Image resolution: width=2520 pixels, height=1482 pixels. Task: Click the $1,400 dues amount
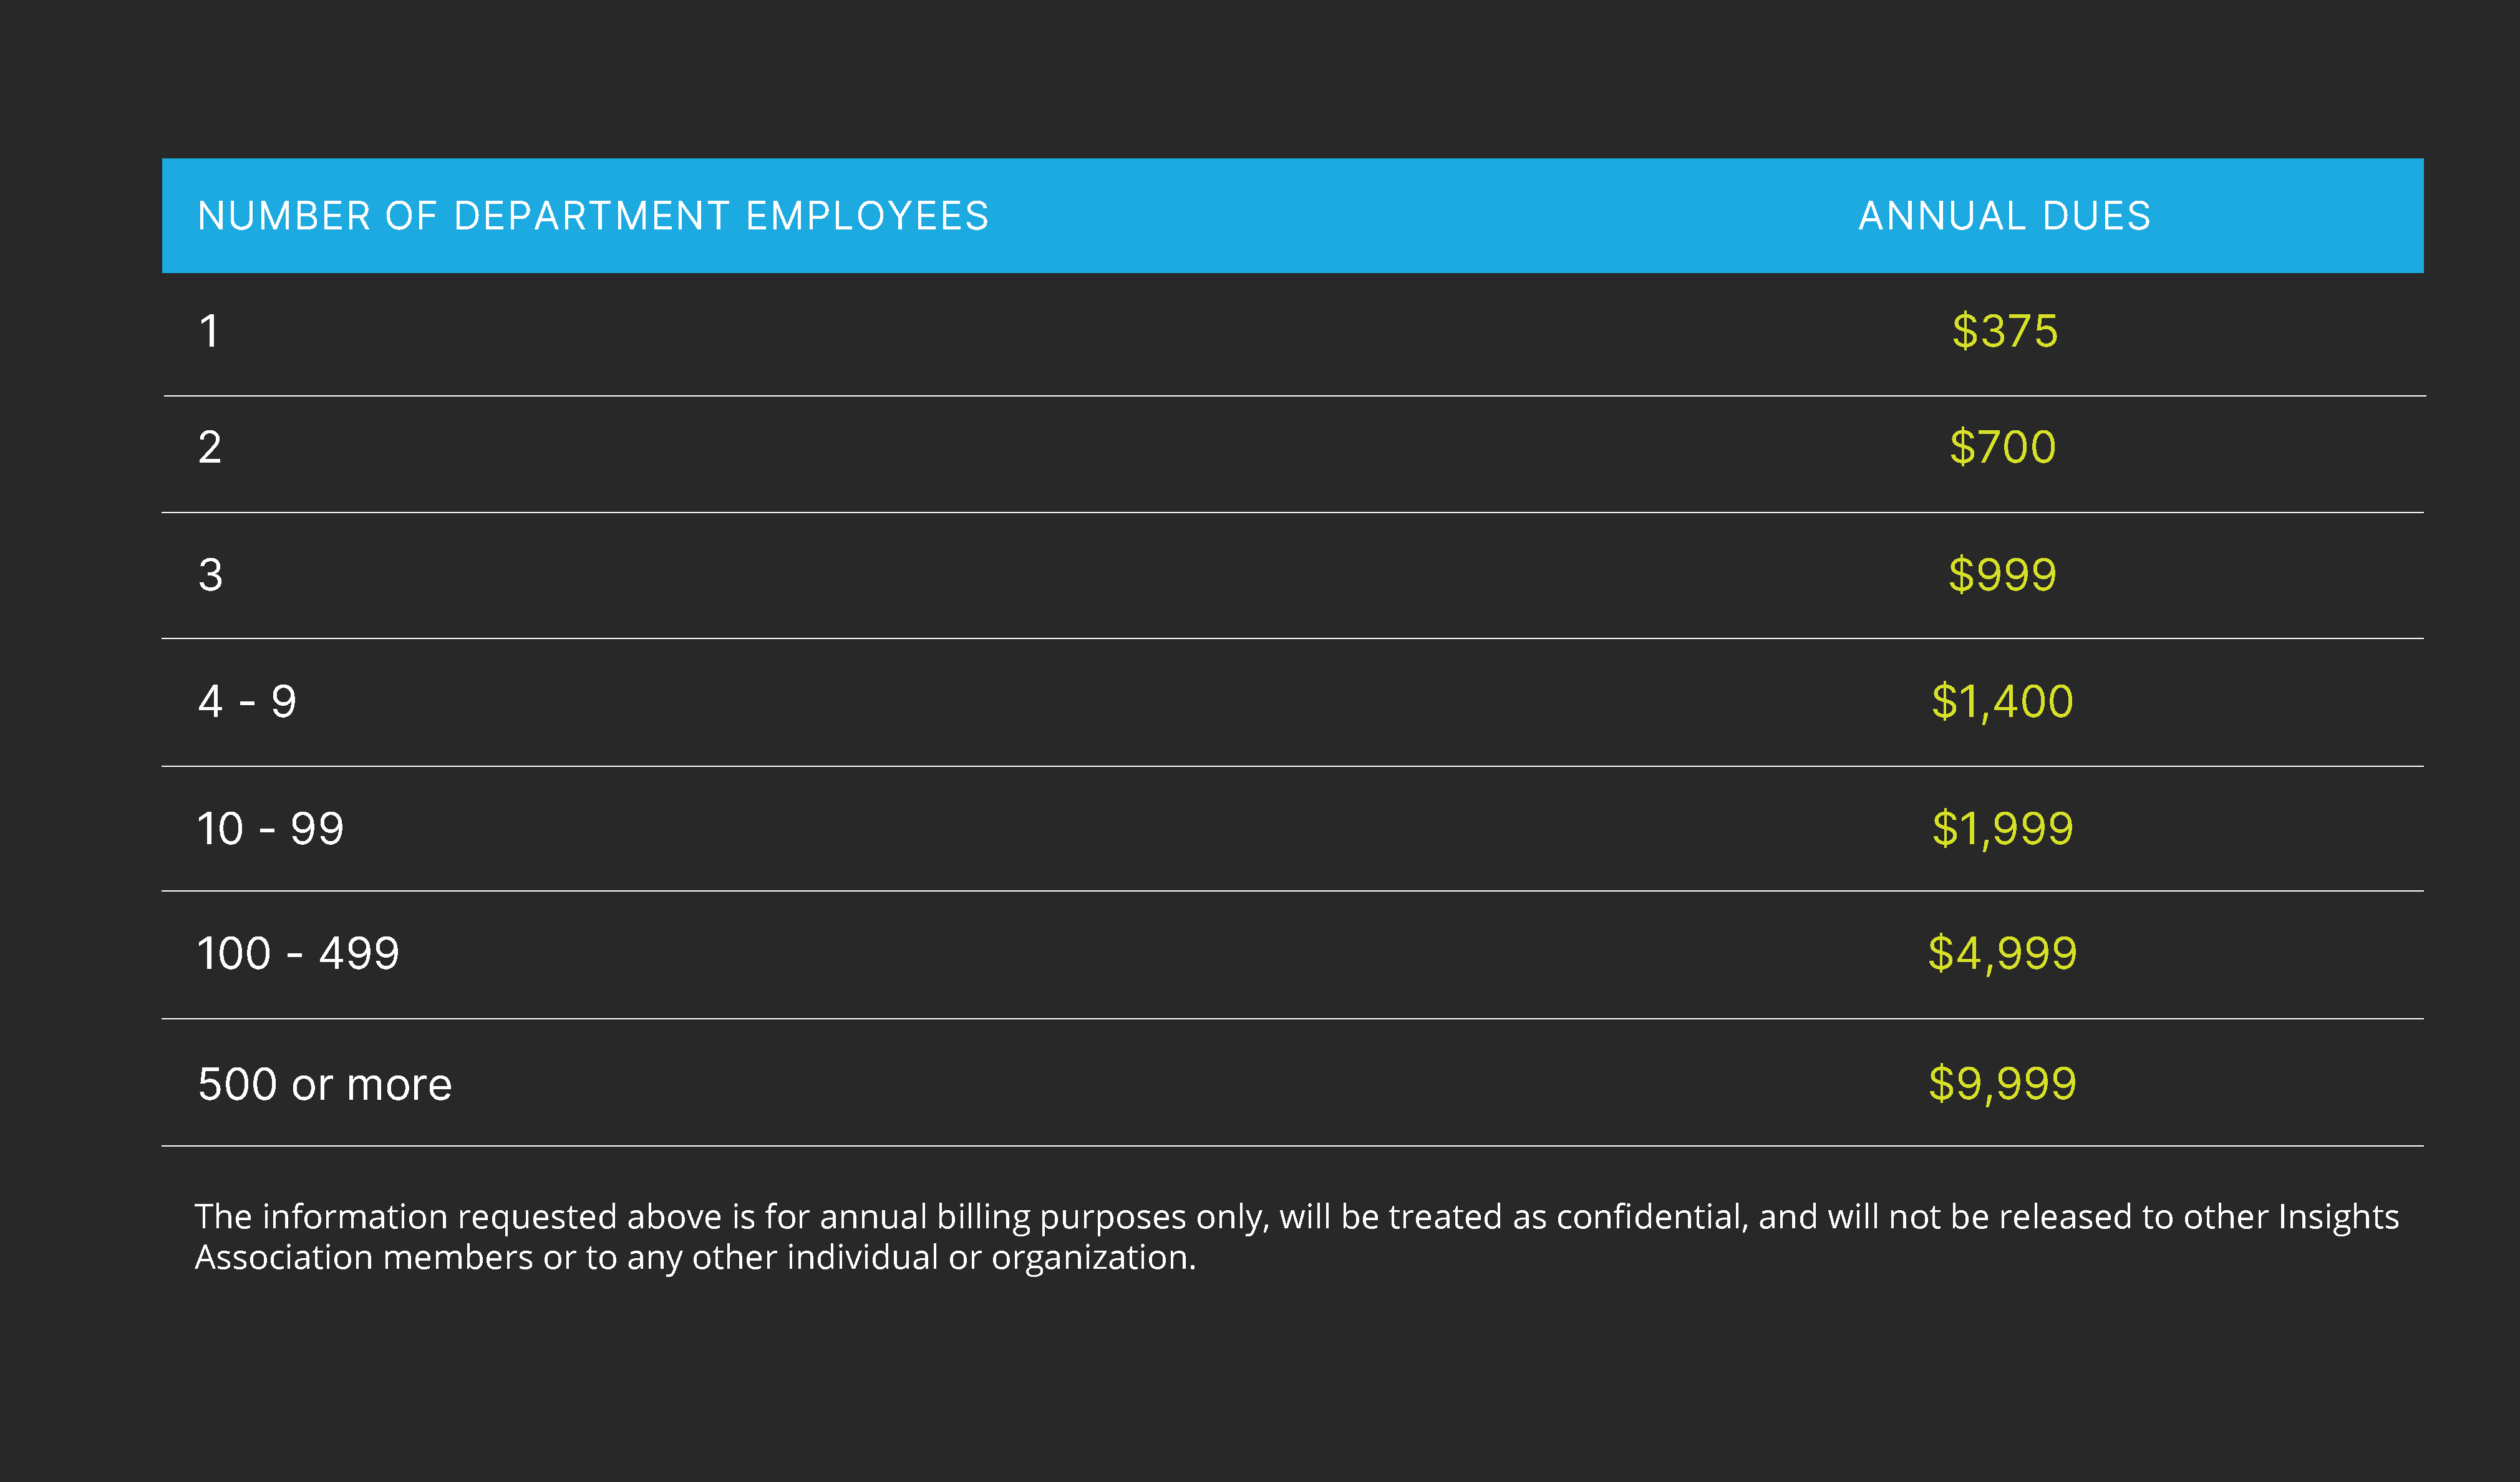(2003, 701)
